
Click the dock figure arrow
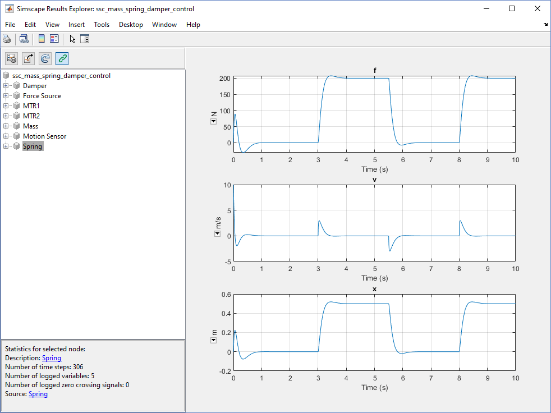545,24
